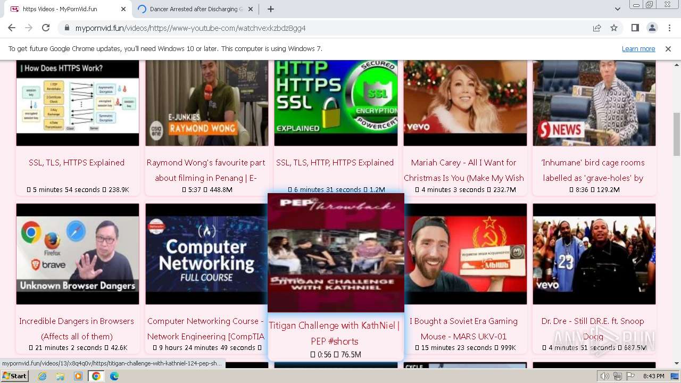Open 'SSL, TLS, HTTP, HTTPS Explained' title link
Image resolution: width=681 pixels, height=383 pixels.
pyautogui.click(x=335, y=163)
